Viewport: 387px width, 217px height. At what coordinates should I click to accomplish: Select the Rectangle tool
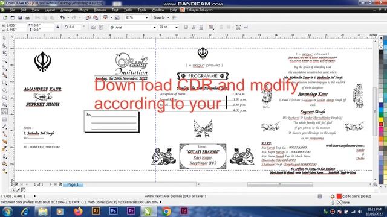[x=4, y=83]
